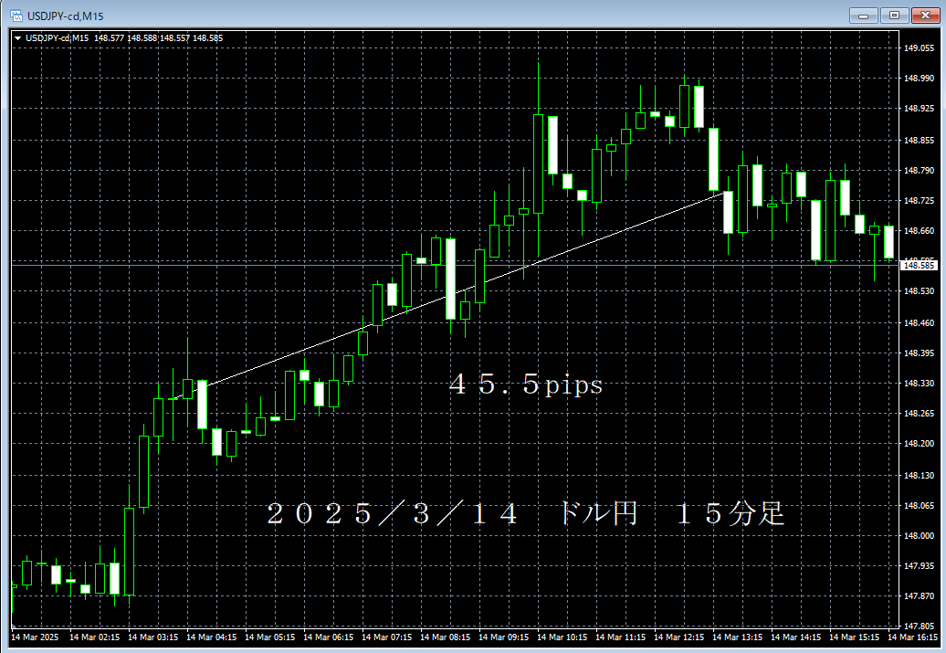
Task: Open the OHLC data strip dropdown triangle
Action: pyautogui.click(x=18, y=37)
